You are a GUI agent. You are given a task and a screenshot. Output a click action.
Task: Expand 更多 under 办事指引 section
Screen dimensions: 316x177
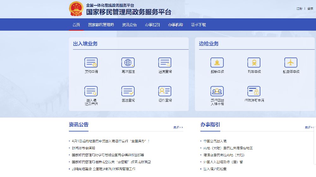point(309,127)
